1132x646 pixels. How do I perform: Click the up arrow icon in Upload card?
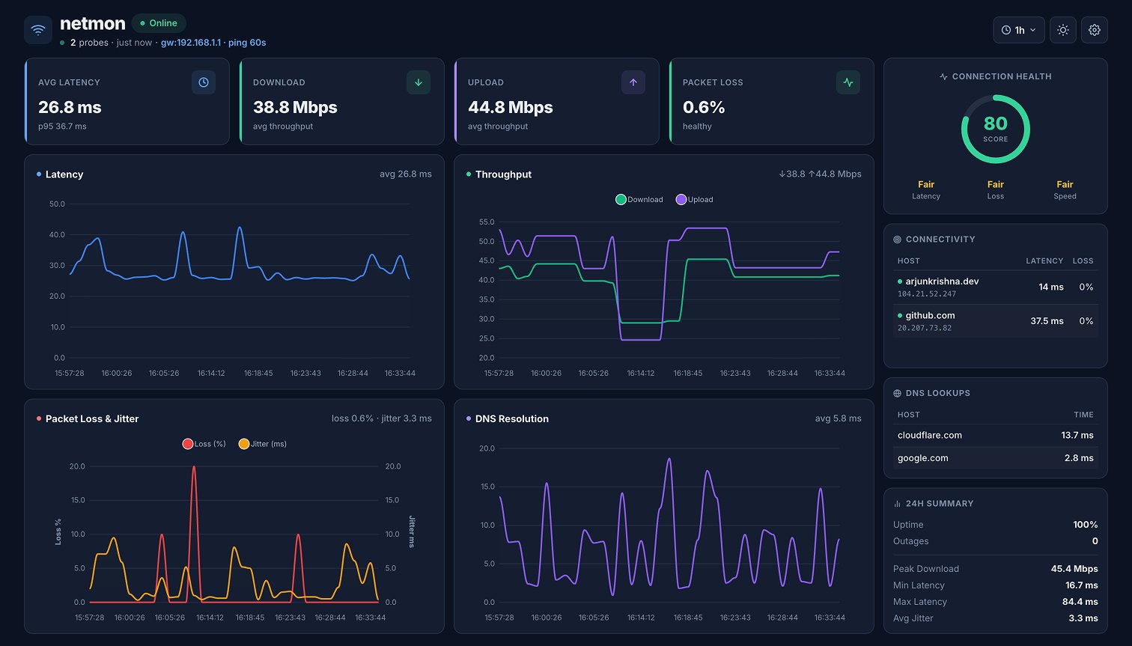tap(633, 82)
